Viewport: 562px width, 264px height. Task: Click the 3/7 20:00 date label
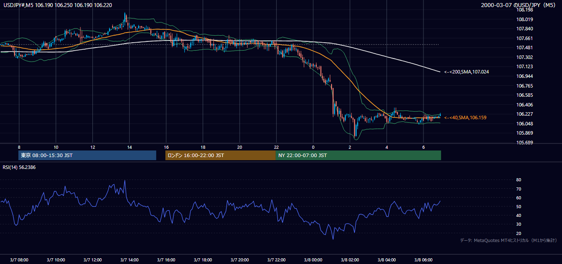pyautogui.click(x=240, y=260)
